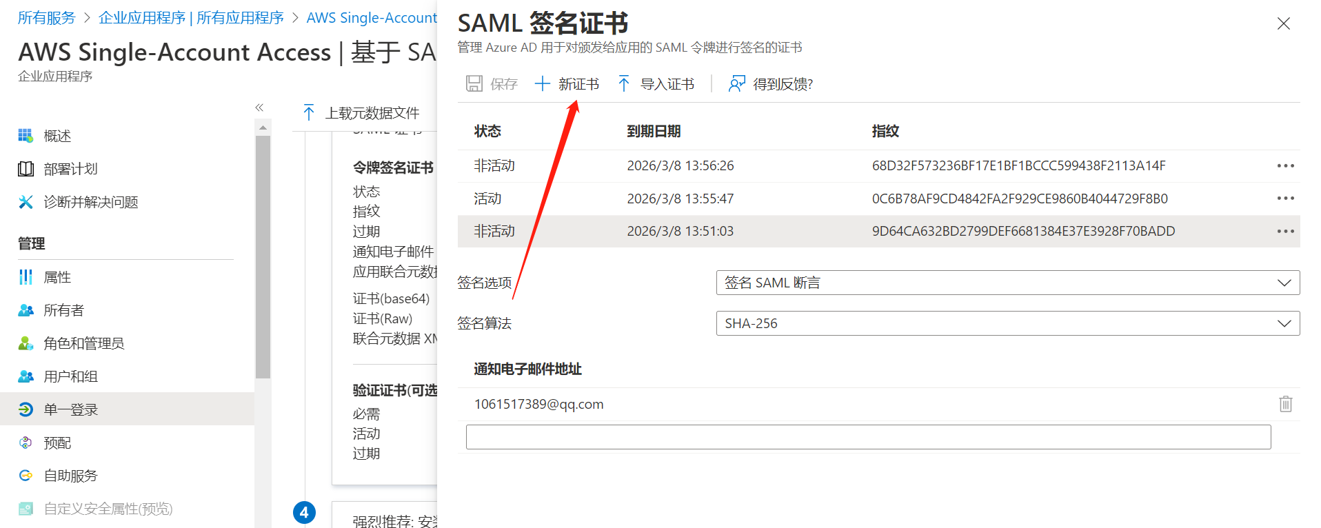Click the 角色和管理员 icon
The width and height of the screenshot is (1321, 528).
point(26,343)
